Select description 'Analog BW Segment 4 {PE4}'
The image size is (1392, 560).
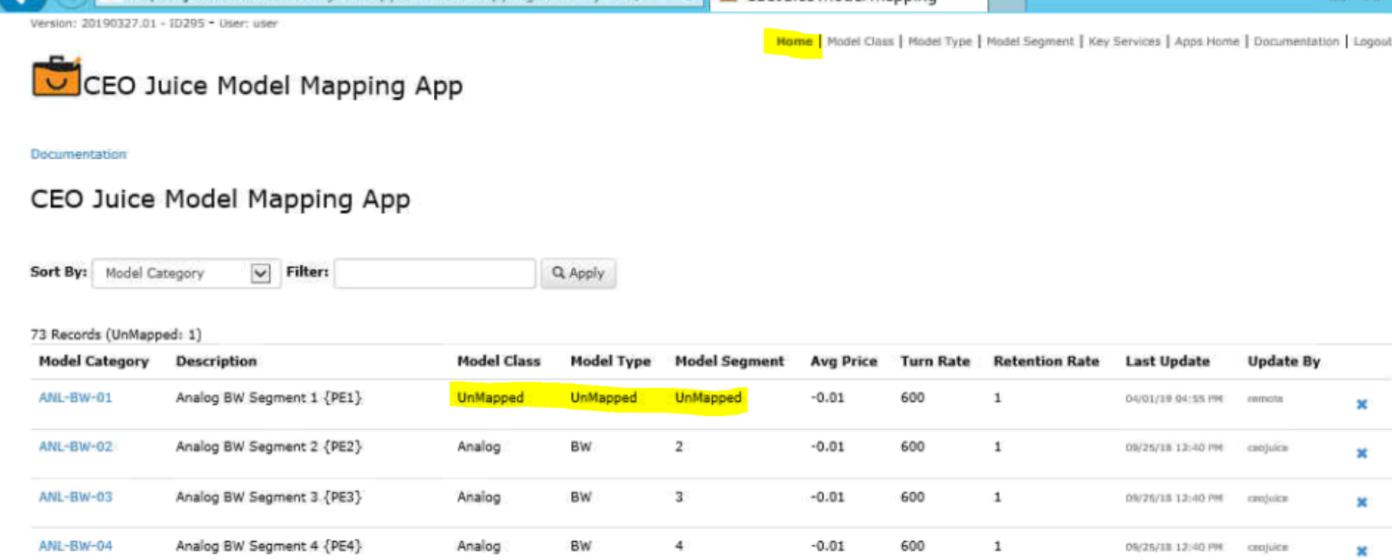point(268,546)
